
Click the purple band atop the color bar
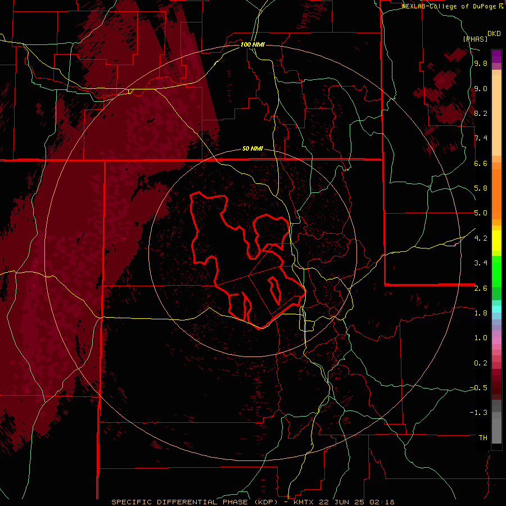pyautogui.click(x=496, y=56)
